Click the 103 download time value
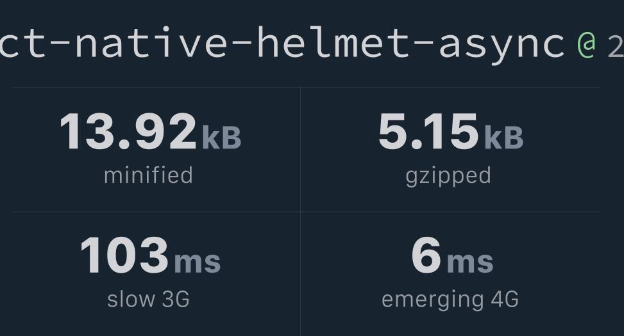The width and height of the screenshot is (624, 336). [124, 255]
